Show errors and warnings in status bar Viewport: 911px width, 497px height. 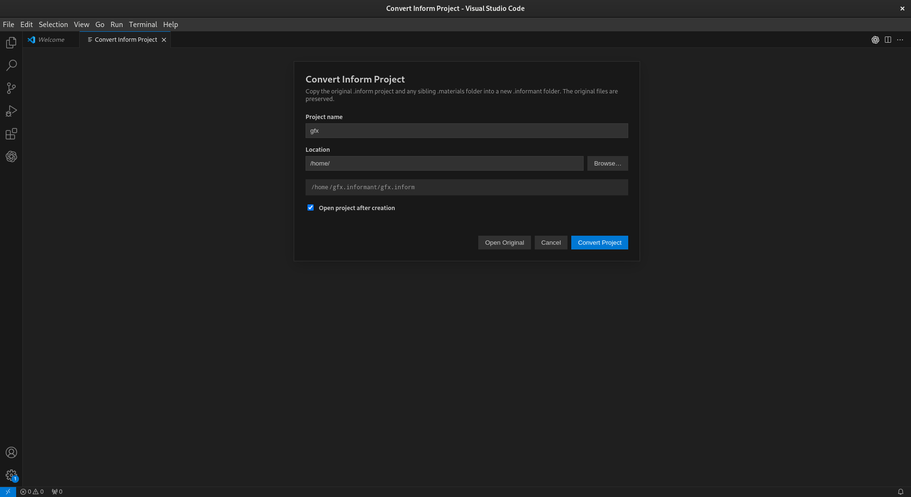(32, 492)
